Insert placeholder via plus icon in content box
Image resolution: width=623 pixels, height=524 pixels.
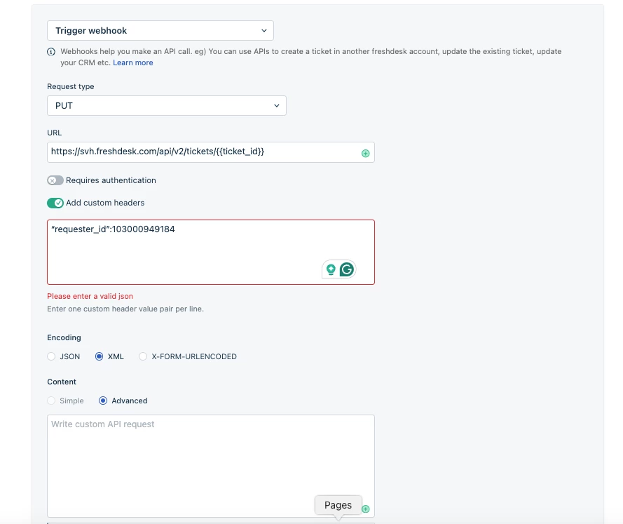366,509
